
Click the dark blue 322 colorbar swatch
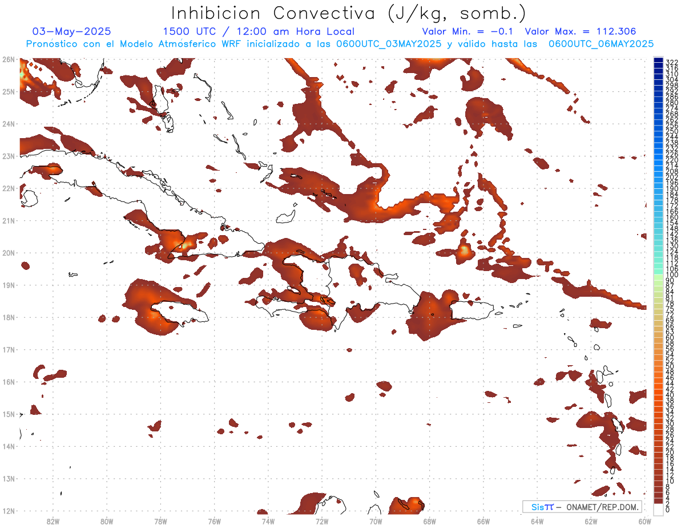658,61
